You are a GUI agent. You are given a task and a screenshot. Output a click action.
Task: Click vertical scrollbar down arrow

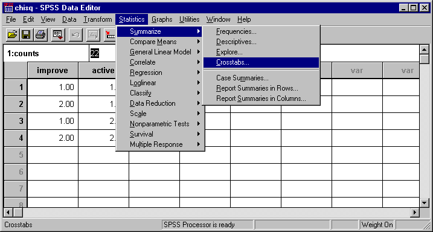pos(424,203)
